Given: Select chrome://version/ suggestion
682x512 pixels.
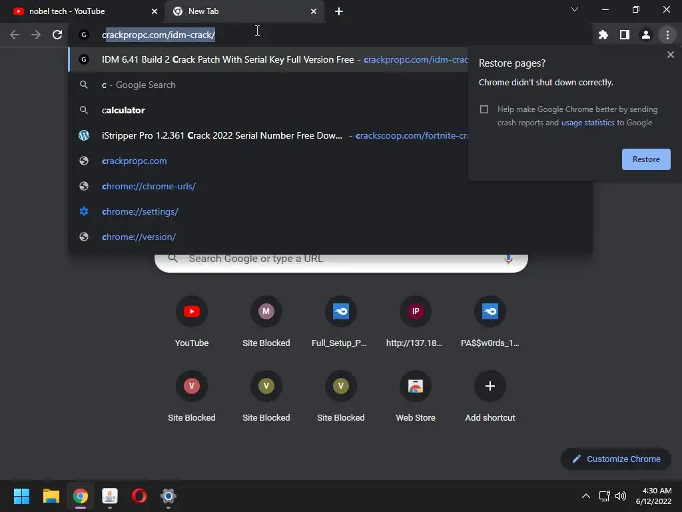Looking at the screenshot, I should 330,237.
